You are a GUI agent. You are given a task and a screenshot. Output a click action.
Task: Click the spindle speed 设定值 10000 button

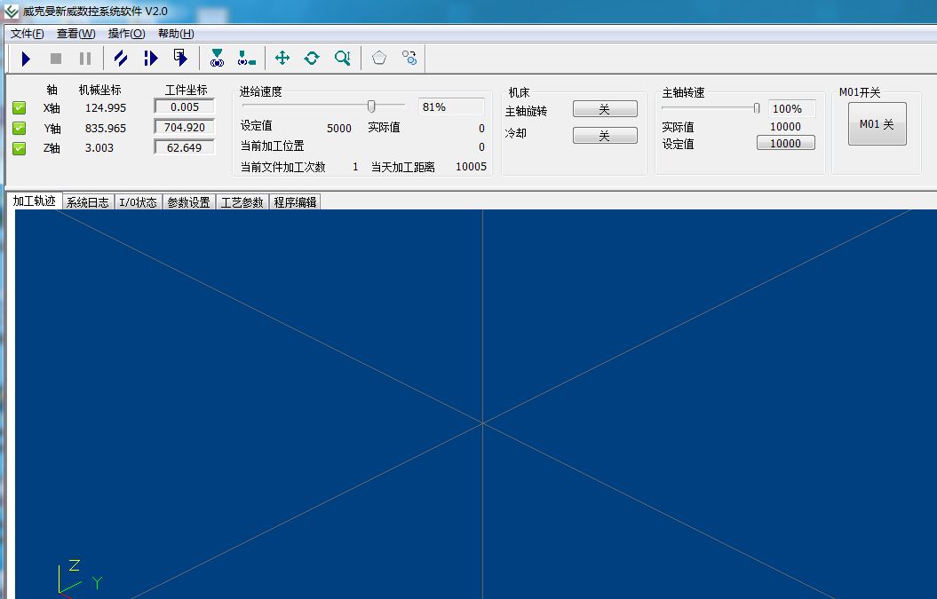(x=785, y=144)
